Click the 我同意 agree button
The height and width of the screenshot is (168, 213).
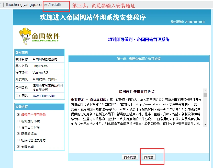(x=149, y=157)
